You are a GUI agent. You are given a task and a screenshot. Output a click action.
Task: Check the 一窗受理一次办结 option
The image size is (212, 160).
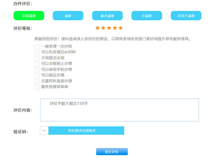click(x=37, y=47)
